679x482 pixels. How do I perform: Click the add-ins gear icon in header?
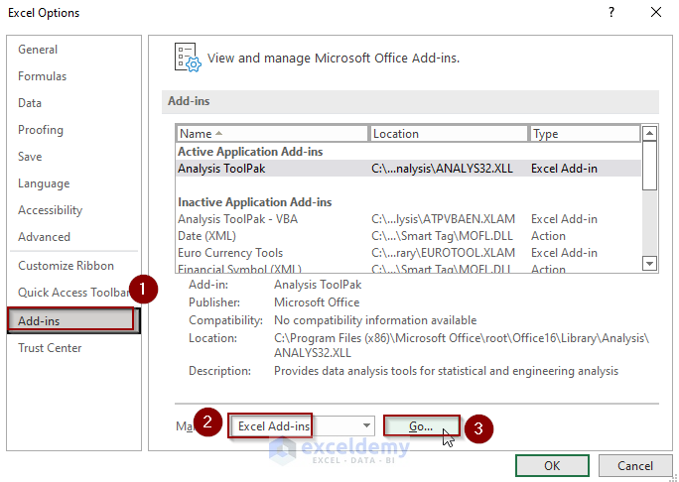(x=188, y=58)
